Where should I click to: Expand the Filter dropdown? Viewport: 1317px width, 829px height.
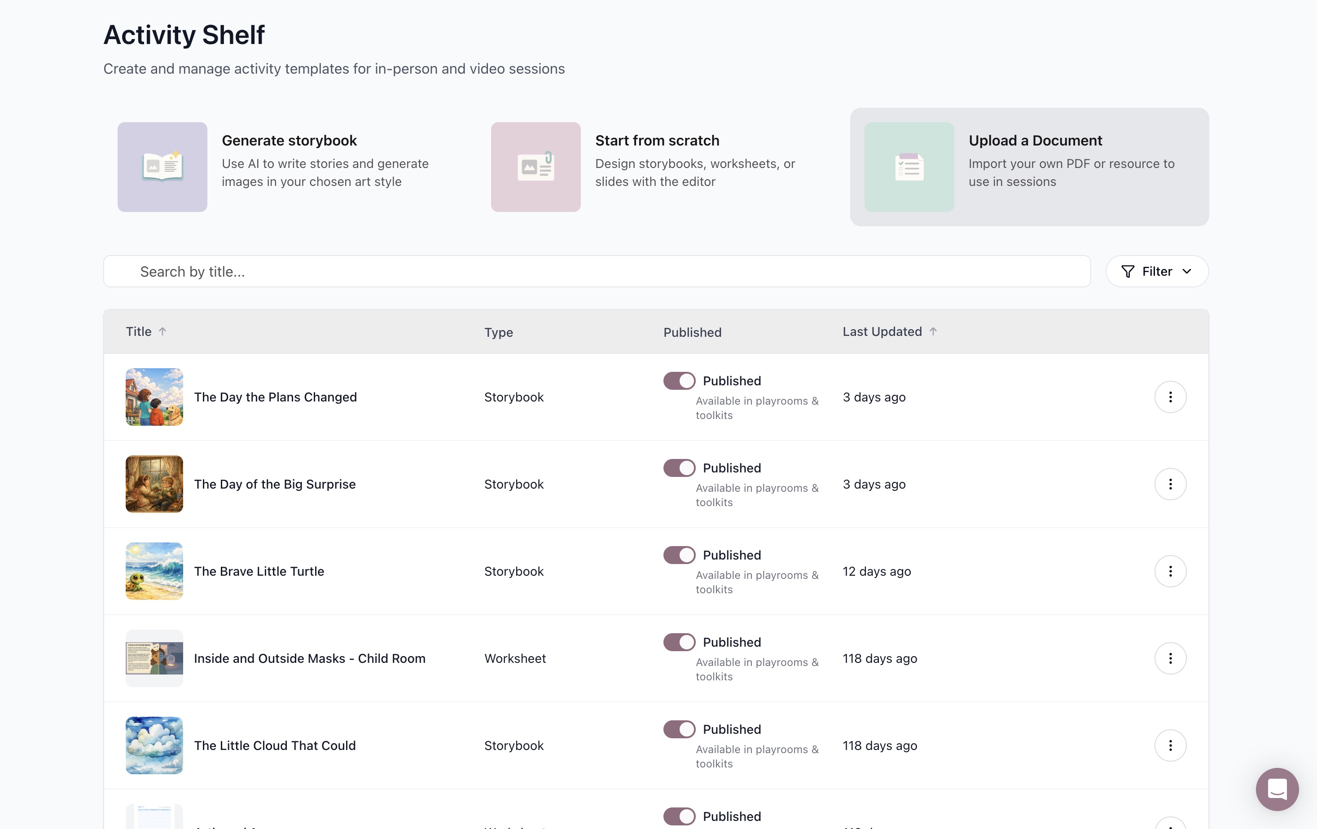1157,271
